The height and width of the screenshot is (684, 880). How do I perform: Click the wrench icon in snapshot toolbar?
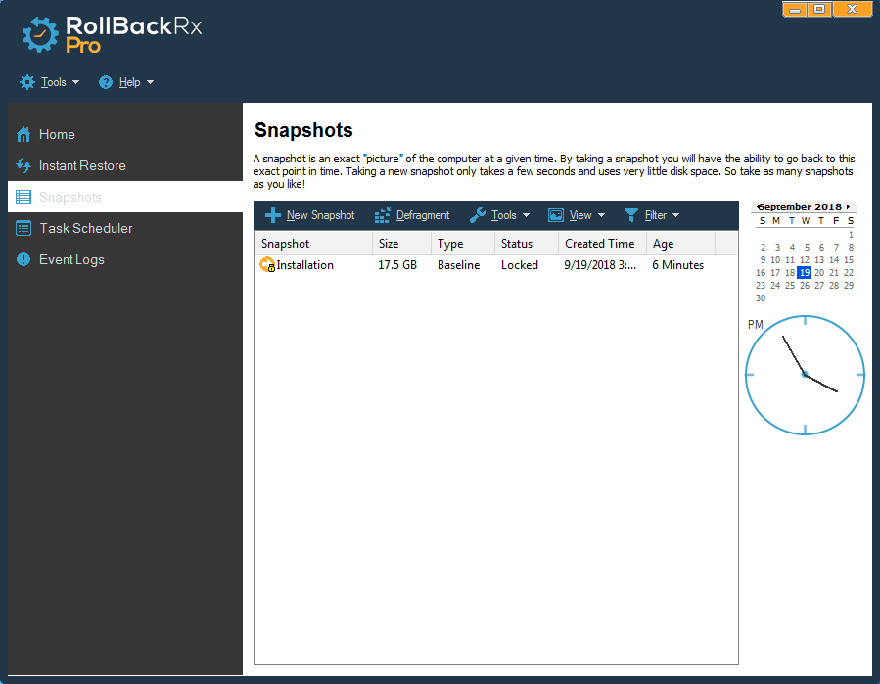478,215
